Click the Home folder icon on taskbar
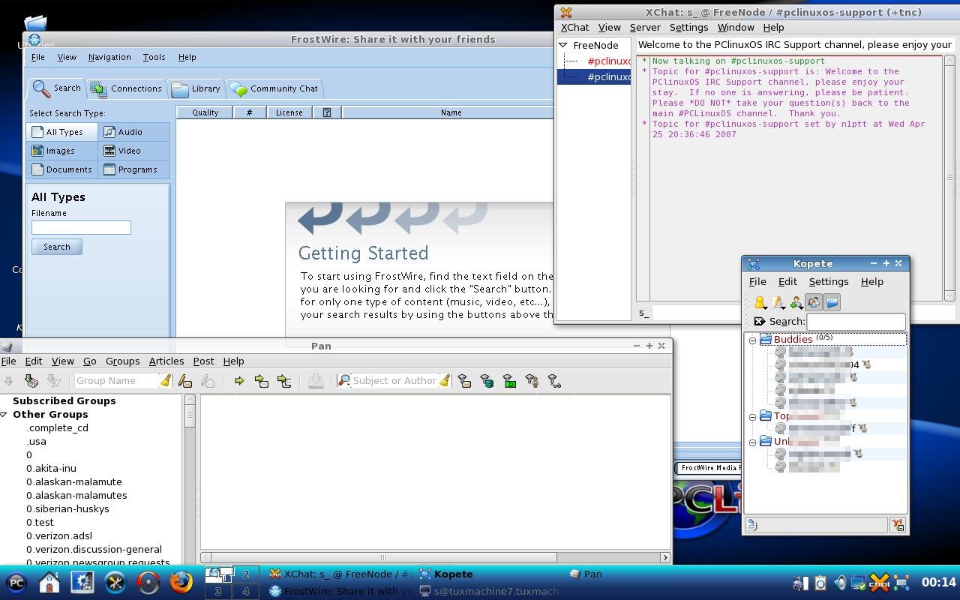The width and height of the screenshot is (960, 600). [x=49, y=582]
